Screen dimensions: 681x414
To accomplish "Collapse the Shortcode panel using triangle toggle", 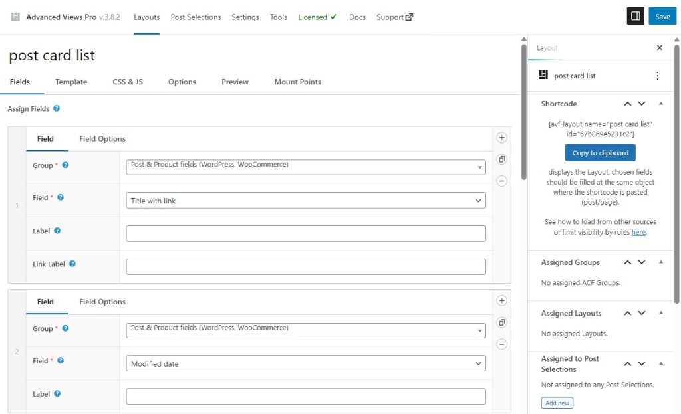I will 660,104.
